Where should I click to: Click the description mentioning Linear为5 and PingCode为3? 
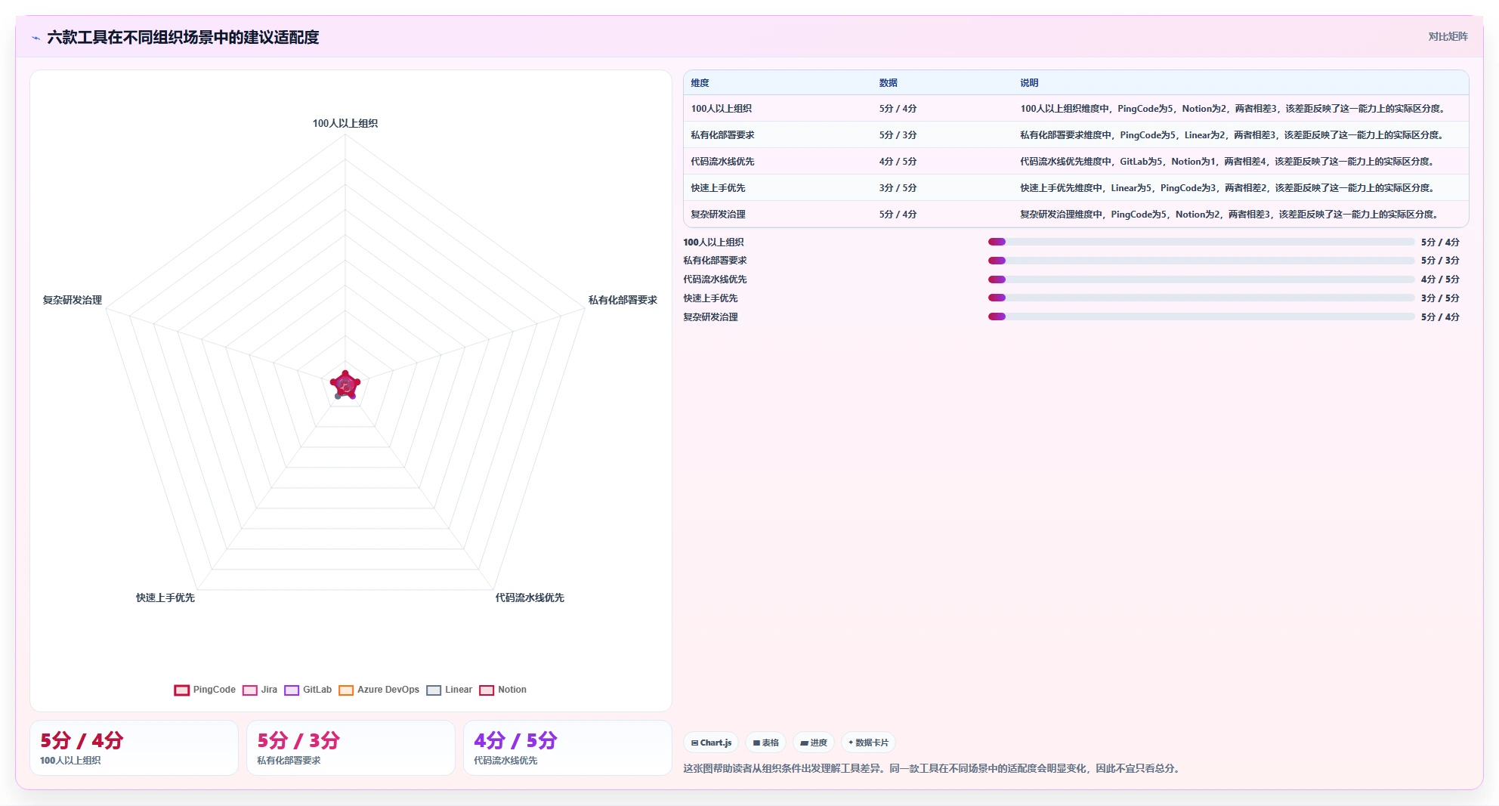pos(1227,188)
